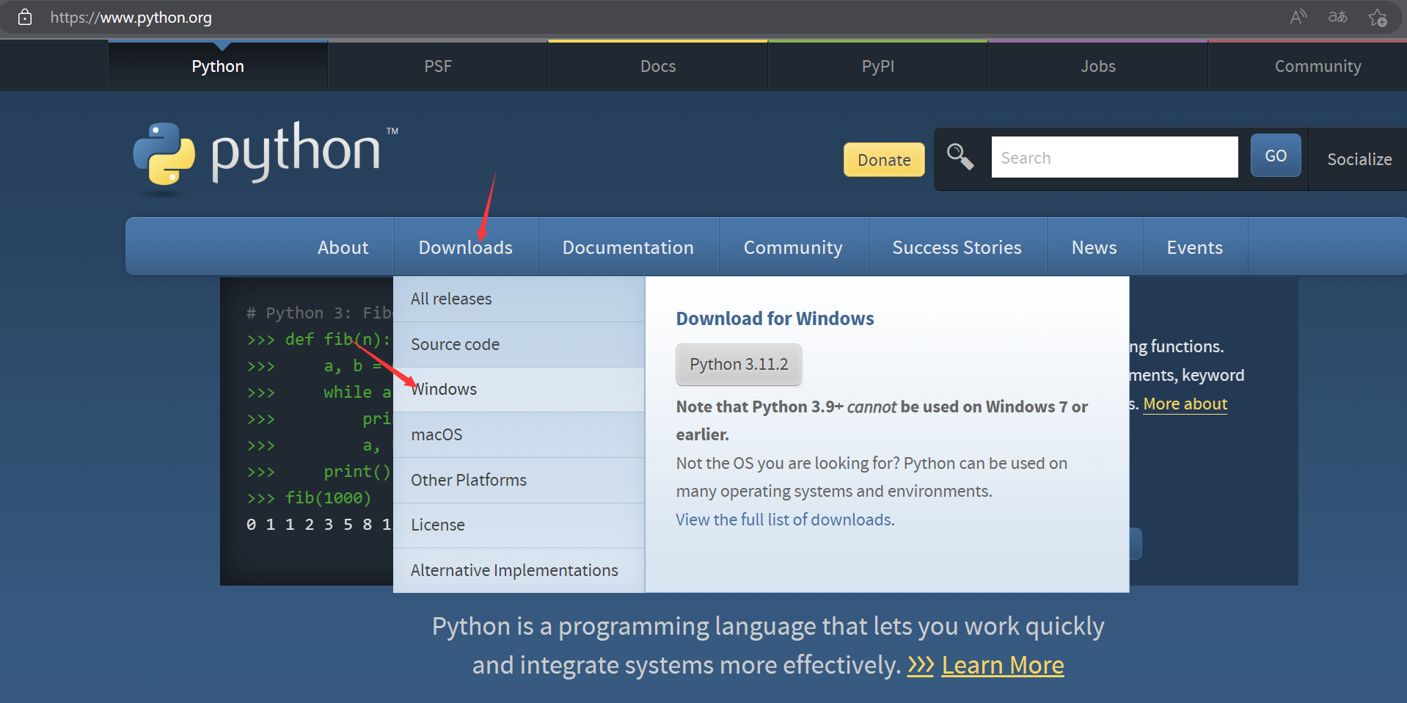Screen dimensions: 1407x703
Task: Open the Jobs top tab
Action: (1098, 66)
